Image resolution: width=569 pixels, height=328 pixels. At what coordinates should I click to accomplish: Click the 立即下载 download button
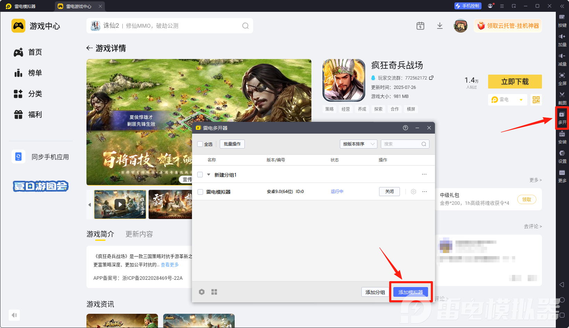tap(514, 82)
